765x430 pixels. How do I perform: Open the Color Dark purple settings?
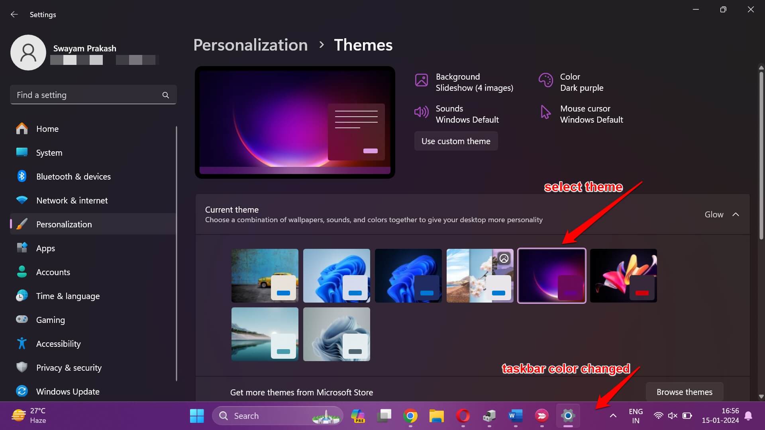point(571,82)
